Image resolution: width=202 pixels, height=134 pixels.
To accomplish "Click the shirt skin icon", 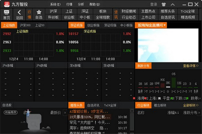I will tap(164, 4).
